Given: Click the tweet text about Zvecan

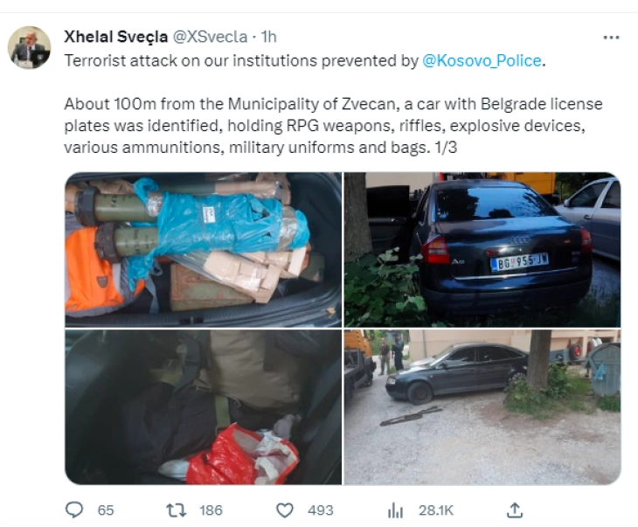Looking at the screenshot, I should (333, 126).
